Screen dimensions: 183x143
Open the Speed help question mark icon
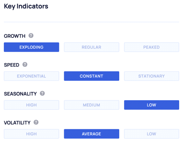coord(25,64)
